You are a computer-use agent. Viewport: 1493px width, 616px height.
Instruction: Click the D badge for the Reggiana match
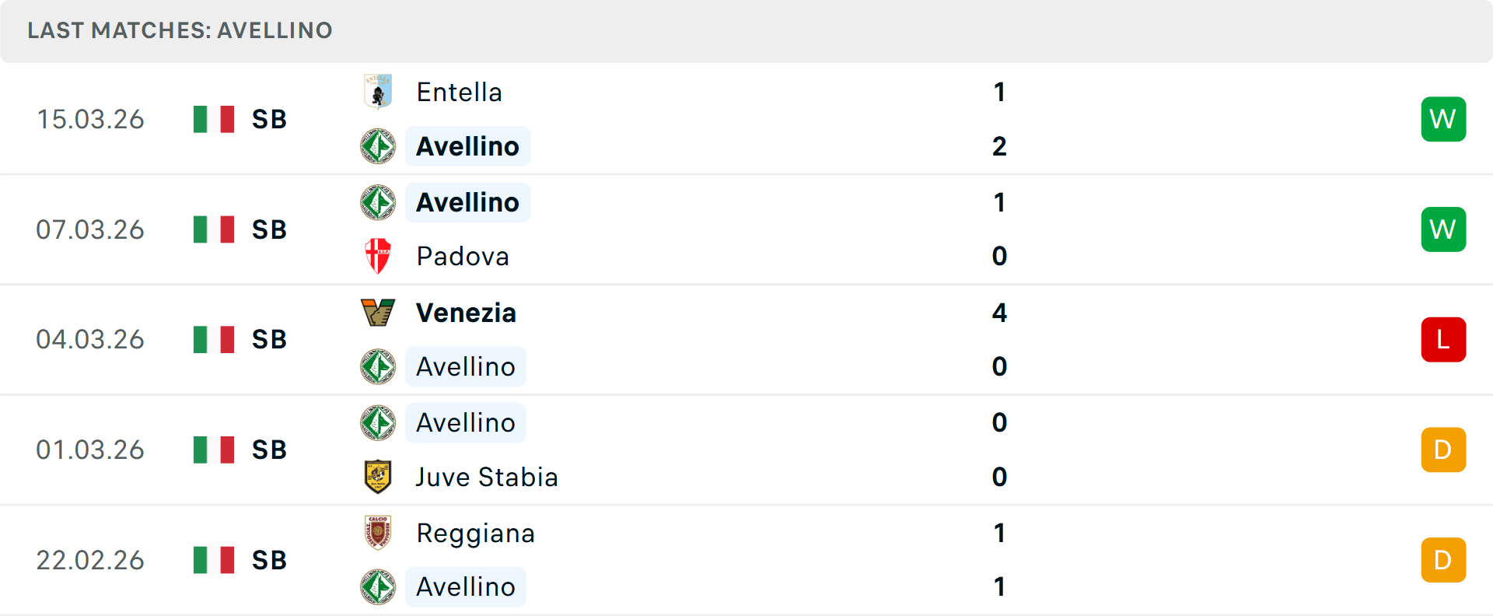1443,560
